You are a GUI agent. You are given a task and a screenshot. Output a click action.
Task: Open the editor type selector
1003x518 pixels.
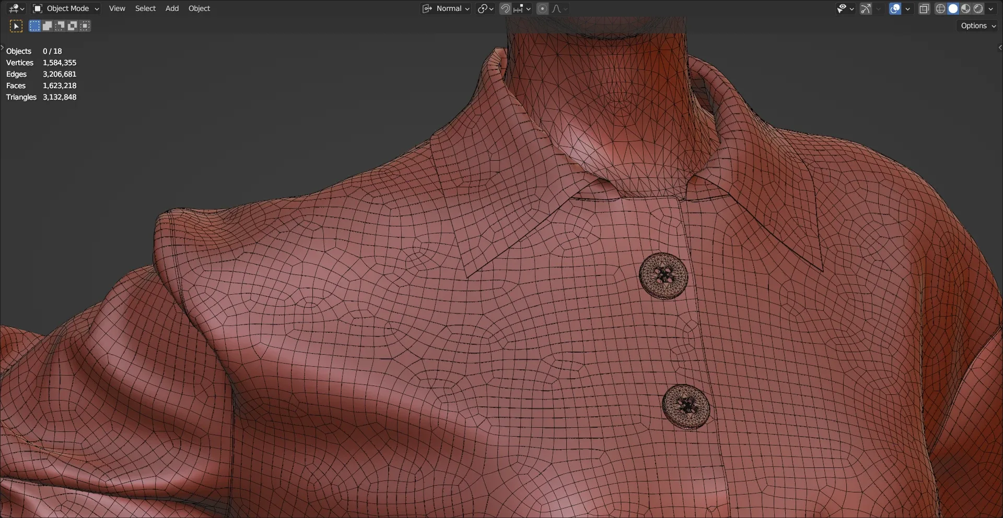tap(16, 8)
